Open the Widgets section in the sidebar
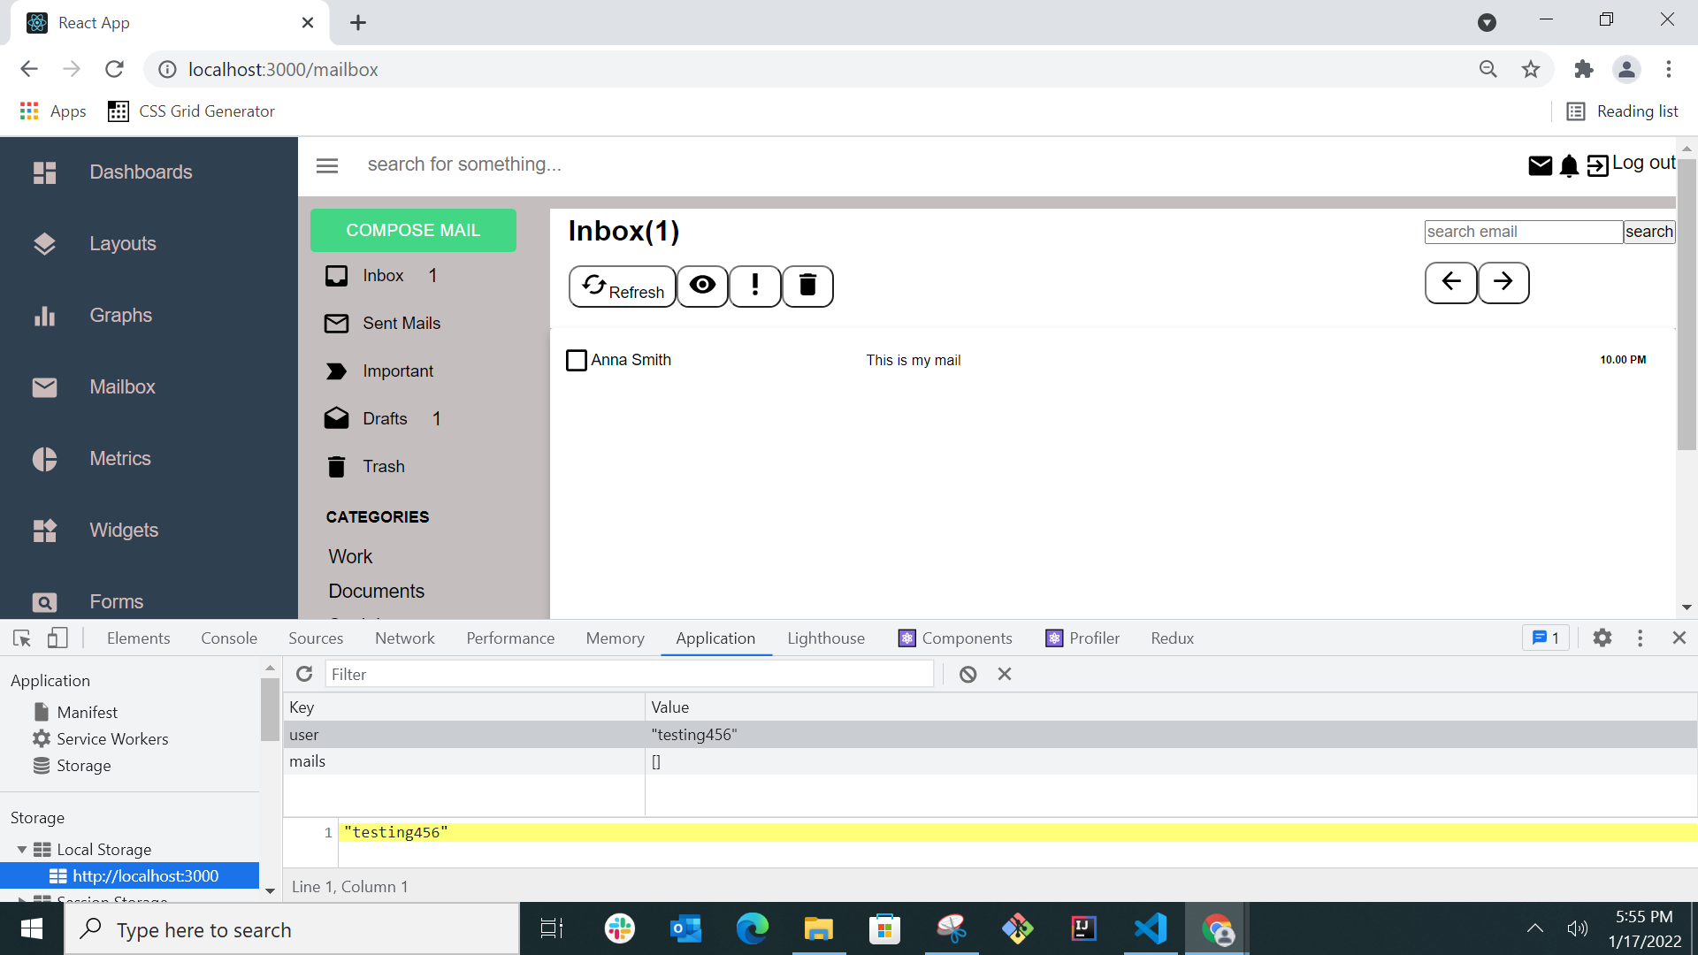The image size is (1698, 955). [x=123, y=530]
